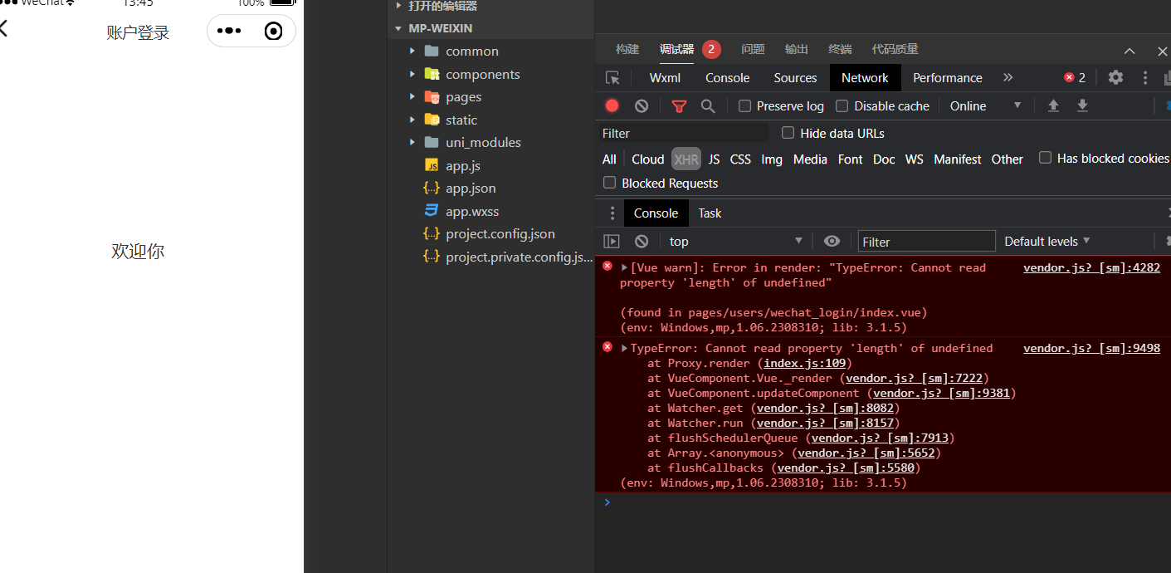The image size is (1171, 573).
Task: Tap the simulator capsule close circle icon
Action: pyautogui.click(x=273, y=32)
